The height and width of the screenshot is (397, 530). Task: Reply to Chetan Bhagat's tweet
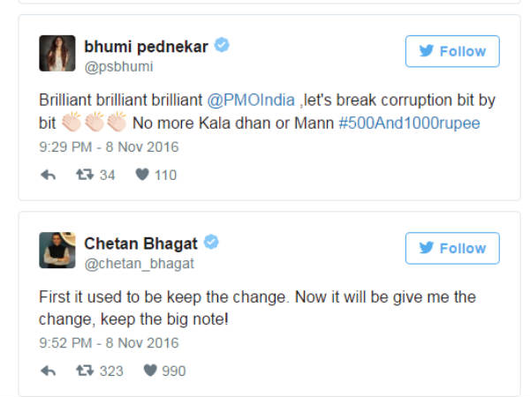pos(48,371)
